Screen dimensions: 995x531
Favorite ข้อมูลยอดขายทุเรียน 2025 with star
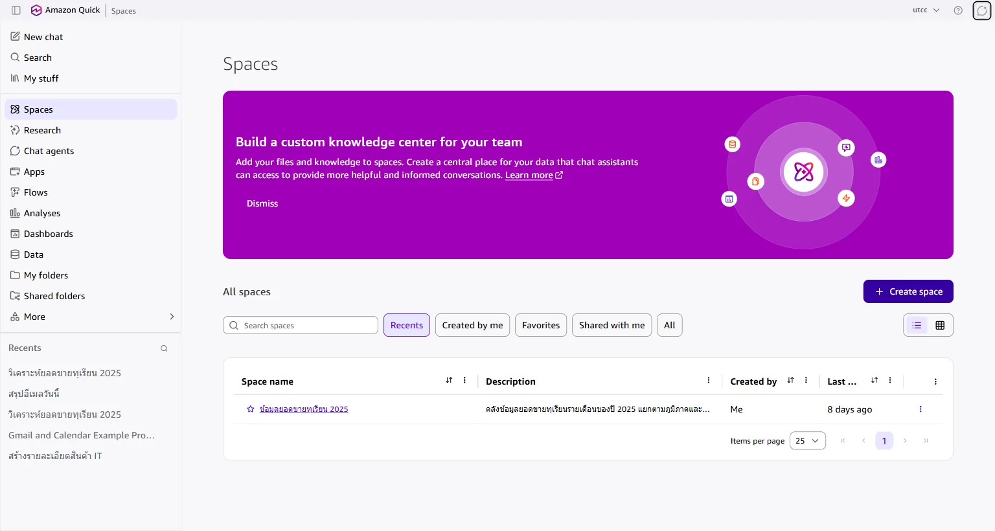251,409
